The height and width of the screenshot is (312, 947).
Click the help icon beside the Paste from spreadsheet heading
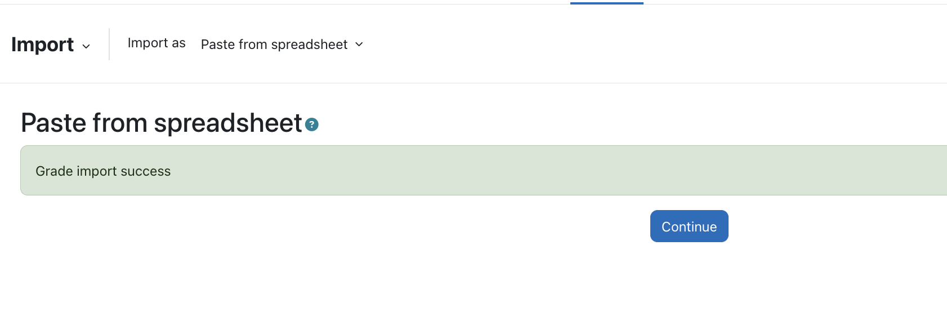[312, 124]
